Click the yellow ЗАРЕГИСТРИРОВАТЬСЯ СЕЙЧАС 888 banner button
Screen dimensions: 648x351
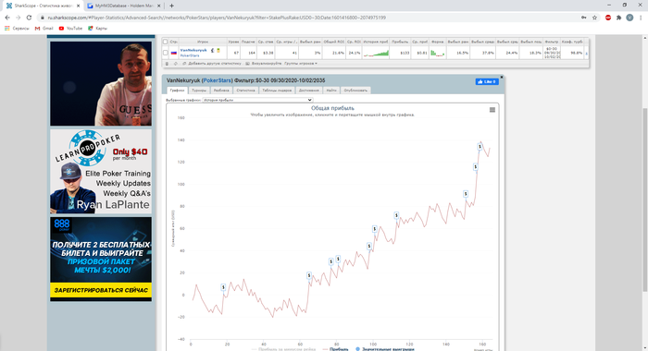(101, 290)
